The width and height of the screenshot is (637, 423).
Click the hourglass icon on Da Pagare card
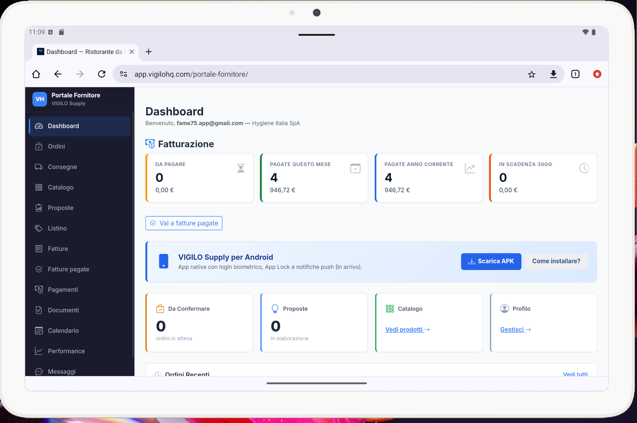tap(241, 168)
